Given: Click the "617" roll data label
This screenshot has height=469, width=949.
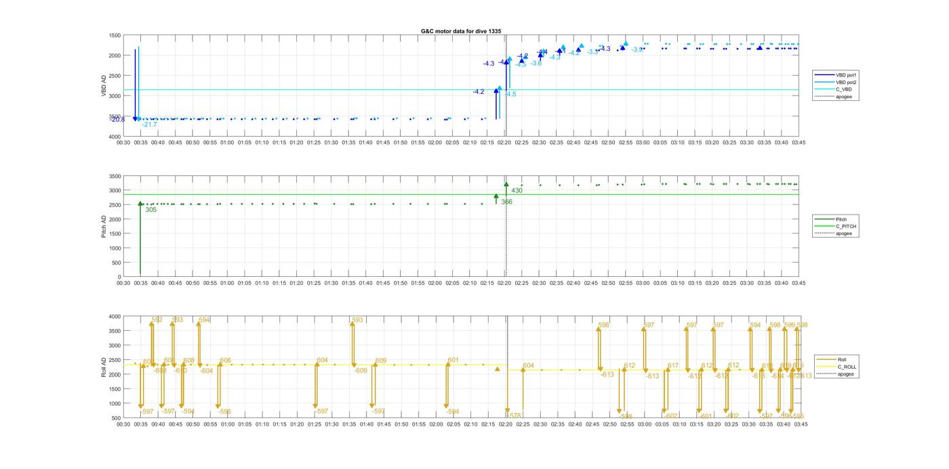Looking at the screenshot, I should click(673, 365).
